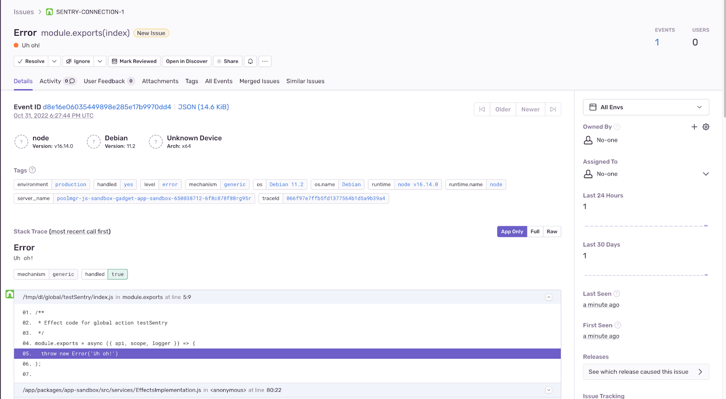View the Similar Issues tab
The height and width of the screenshot is (399, 726).
pyautogui.click(x=305, y=81)
